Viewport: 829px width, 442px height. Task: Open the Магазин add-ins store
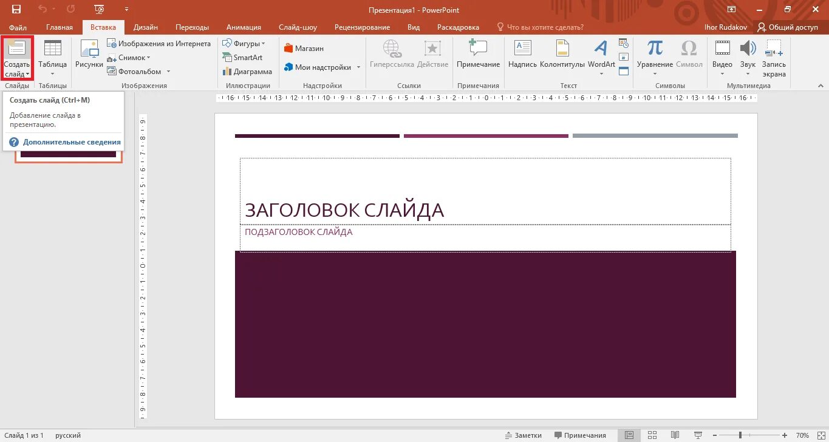tap(304, 49)
